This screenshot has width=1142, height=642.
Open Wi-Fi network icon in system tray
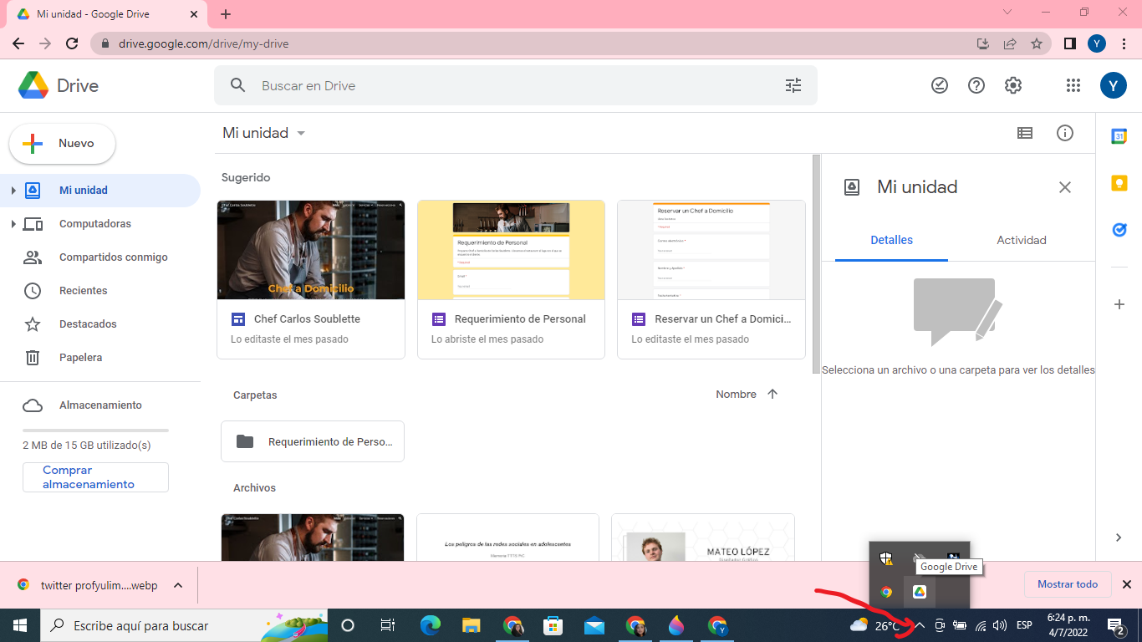[981, 625]
